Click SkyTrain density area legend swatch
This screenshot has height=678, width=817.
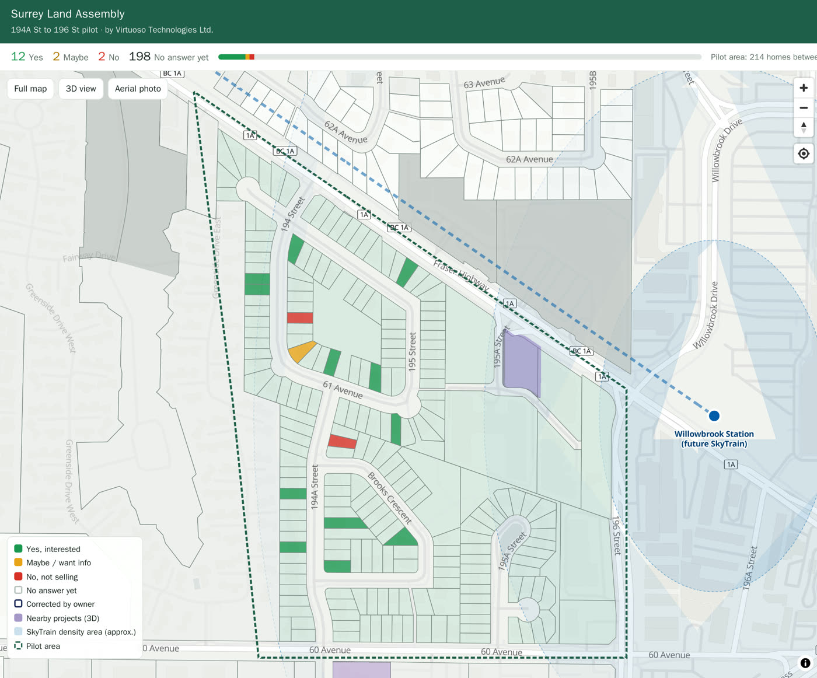(18, 631)
